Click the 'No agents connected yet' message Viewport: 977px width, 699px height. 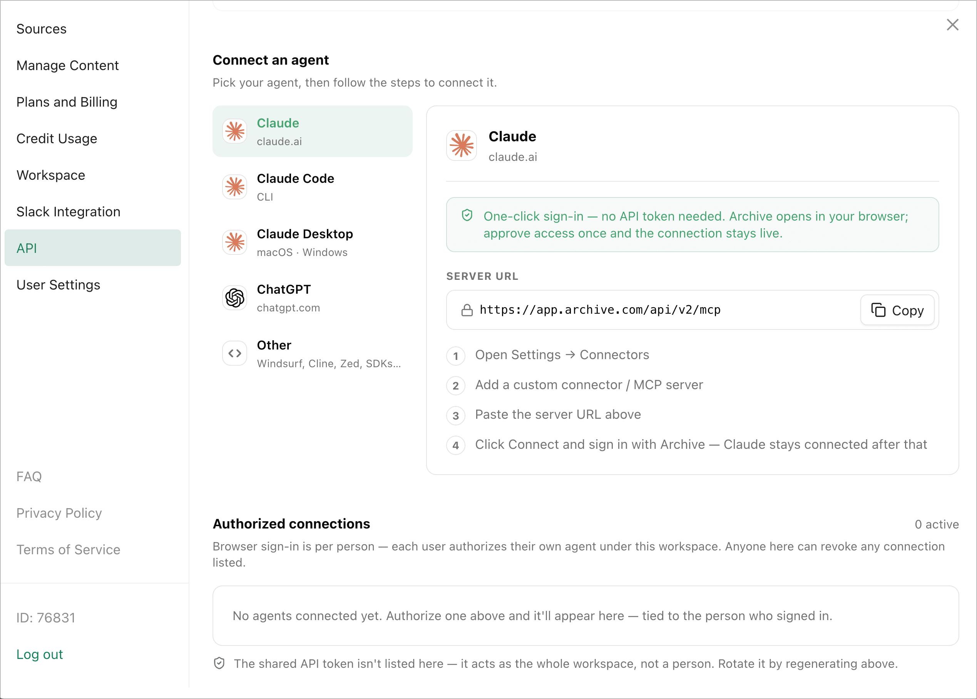pos(532,616)
